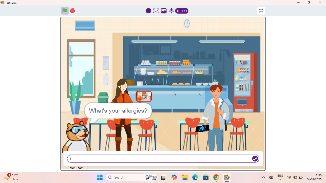Submit answer with the checkmark button
This screenshot has height=183, width=326.
point(255,159)
